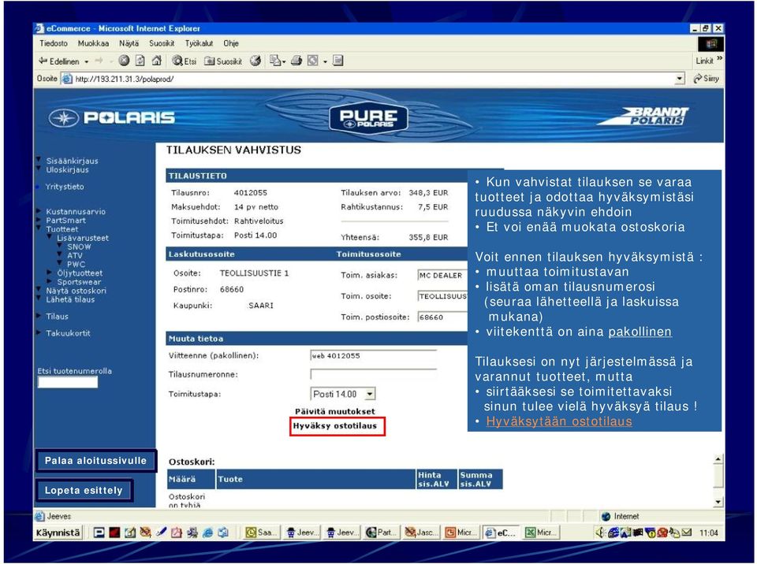Open the Suosikit menu in menu bar
Screen dimensions: 757x564
162,43
